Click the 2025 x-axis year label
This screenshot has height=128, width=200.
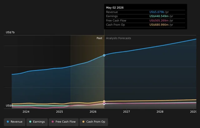pos(59,112)
